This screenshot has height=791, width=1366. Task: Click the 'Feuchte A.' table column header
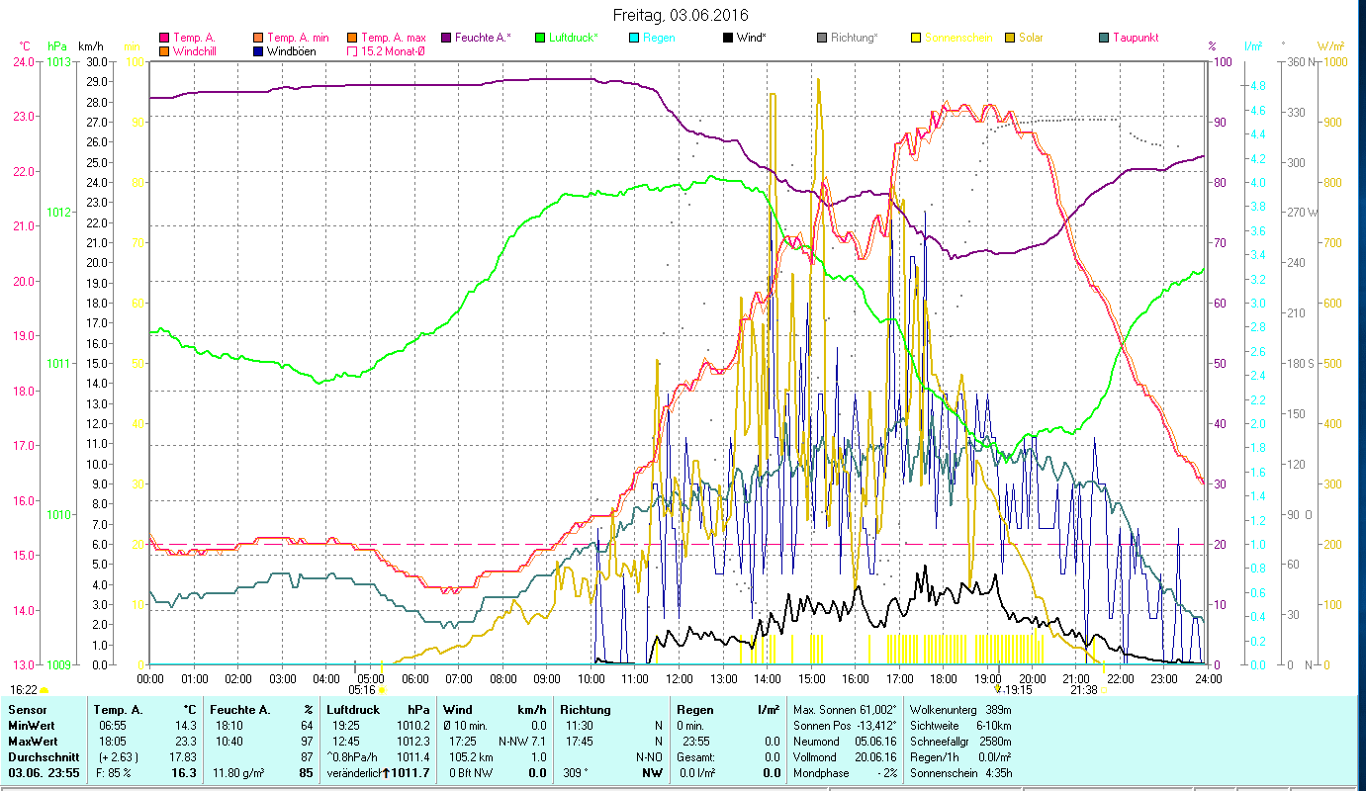click(x=240, y=710)
